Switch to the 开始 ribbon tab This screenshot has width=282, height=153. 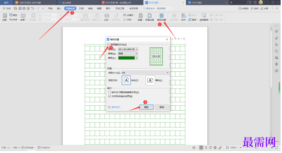(50, 8)
